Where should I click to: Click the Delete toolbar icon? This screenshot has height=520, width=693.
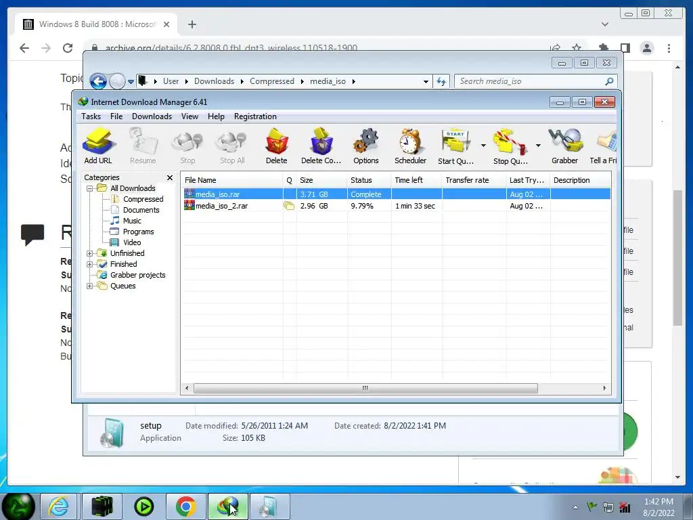277,146
